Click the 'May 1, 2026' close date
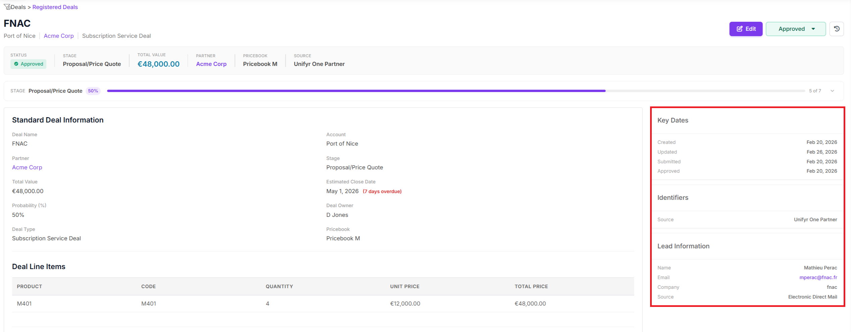The image size is (851, 332). pos(342,191)
